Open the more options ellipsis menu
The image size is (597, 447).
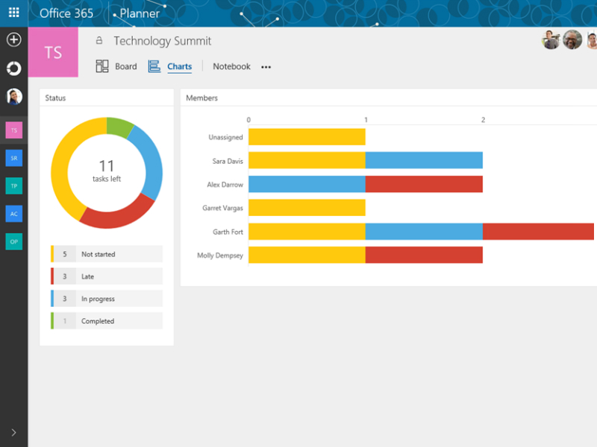(x=266, y=66)
